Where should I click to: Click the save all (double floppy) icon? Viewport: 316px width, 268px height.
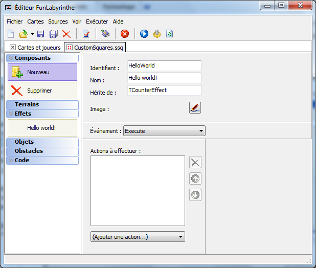pos(53,34)
